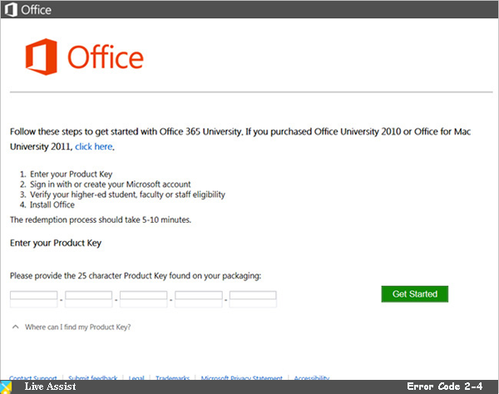
Task: Activate the fourth Product Key field
Action: pyautogui.click(x=199, y=299)
